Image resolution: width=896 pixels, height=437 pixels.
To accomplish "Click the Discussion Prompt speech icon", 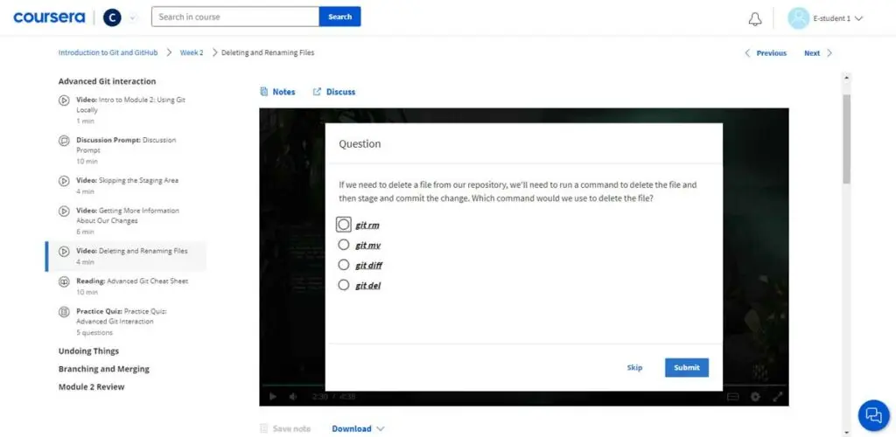I will click(x=64, y=141).
